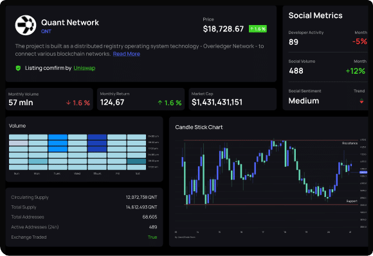Image resolution: width=373 pixels, height=256 pixels.
Task: Click the Social Sentiment trend arrow icon
Action: (x=361, y=101)
